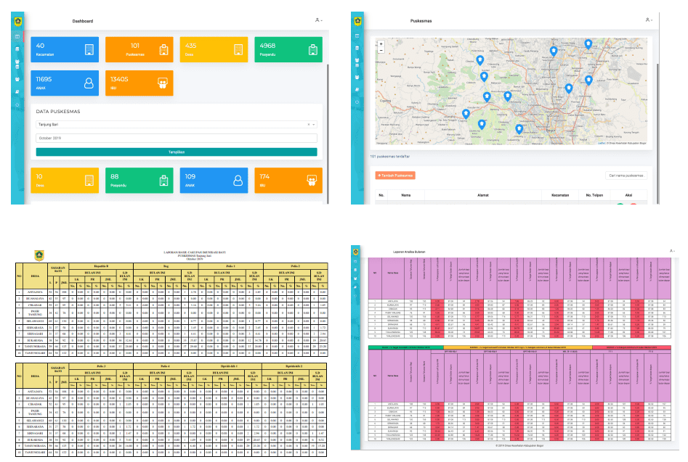Click the Aksi column header
The width and height of the screenshot is (688, 462).
pos(628,195)
